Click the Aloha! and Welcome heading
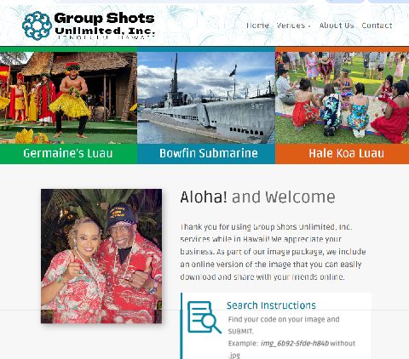Viewport: 409px width, 359px height. point(257,197)
